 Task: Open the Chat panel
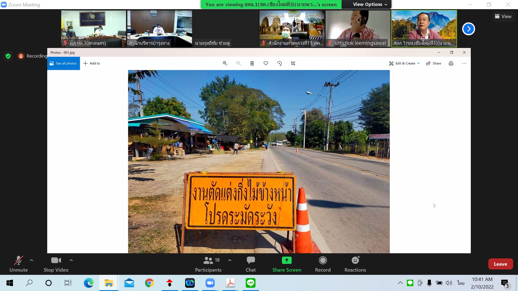250,264
